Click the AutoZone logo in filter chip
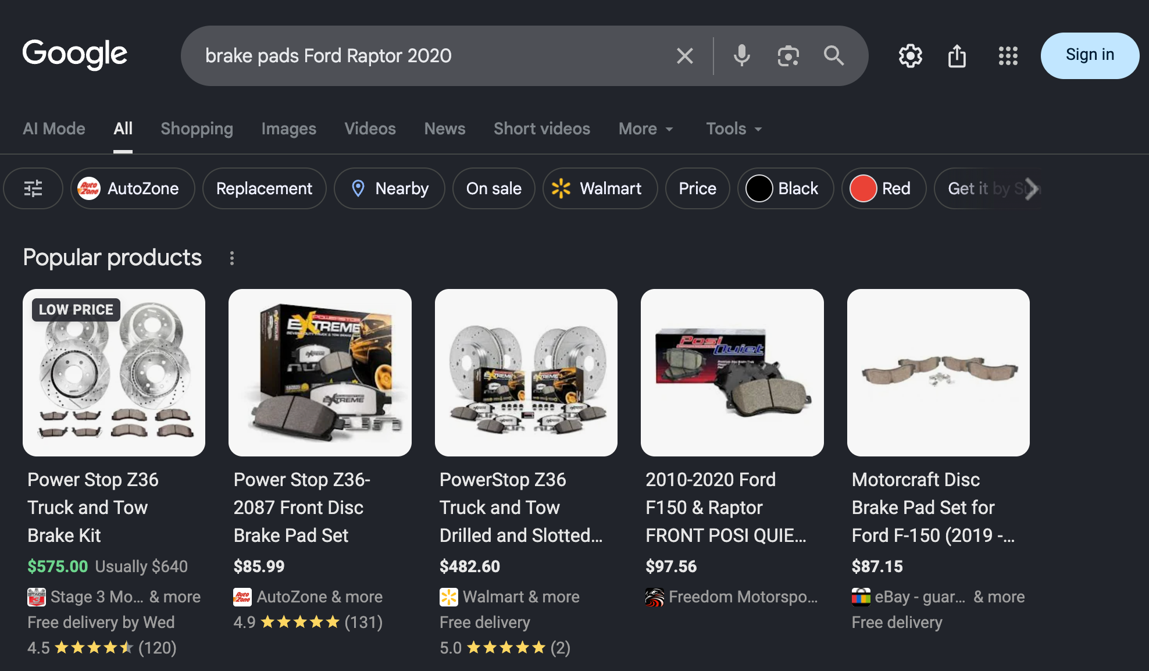The height and width of the screenshot is (671, 1149). coord(89,188)
